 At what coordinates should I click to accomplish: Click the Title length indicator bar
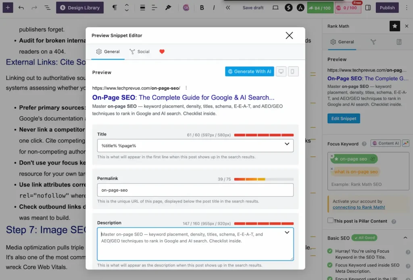pos(264,135)
